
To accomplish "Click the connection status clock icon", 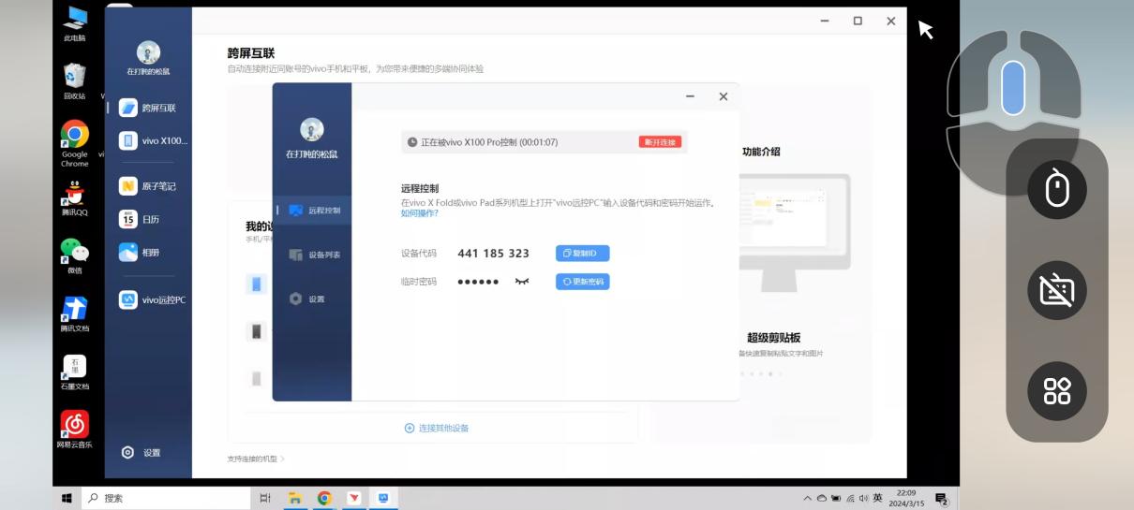I will coord(412,142).
